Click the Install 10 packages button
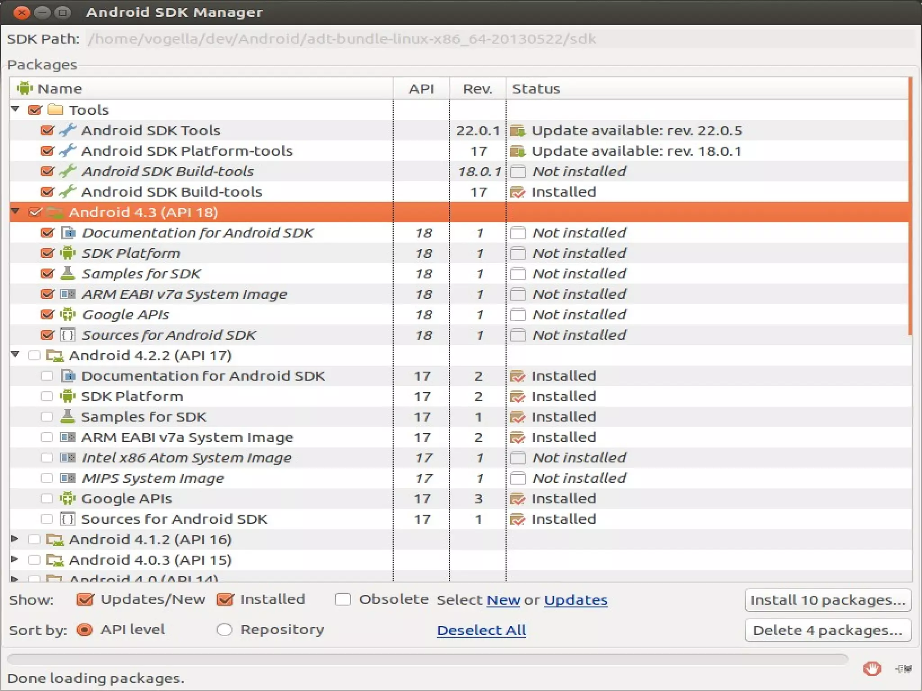The image size is (922, 691). pyautogui.click(x=827, y=600)
